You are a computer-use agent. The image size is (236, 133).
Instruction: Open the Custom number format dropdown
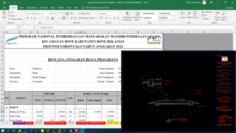[x=119, y=14]
